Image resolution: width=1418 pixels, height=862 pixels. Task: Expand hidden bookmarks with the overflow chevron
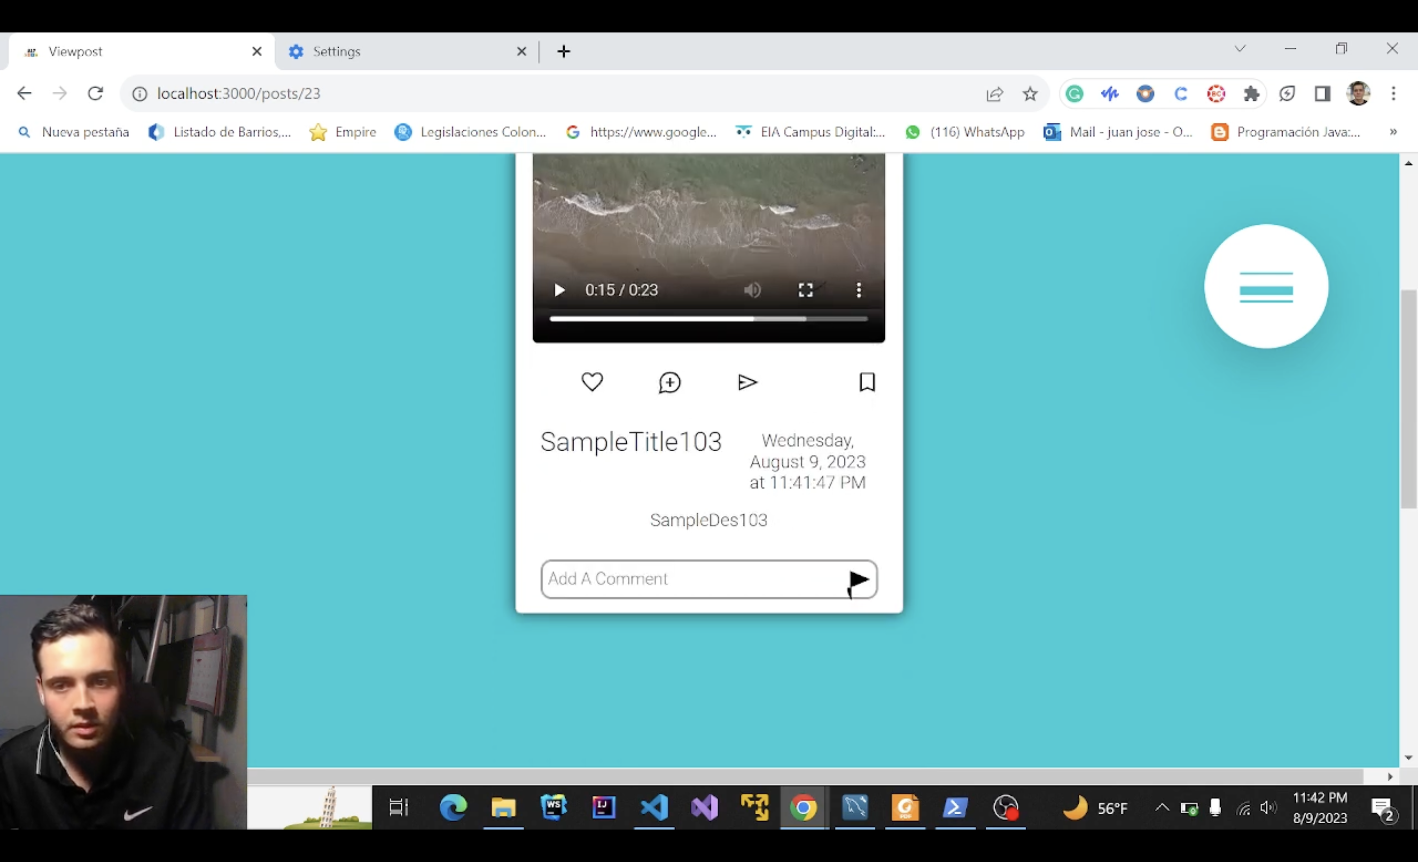pyautogui.click(x=1393, y=132)
